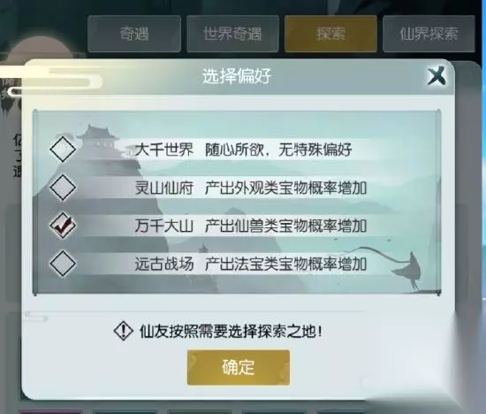Click 产出法宝类宝物概率增加 row text
The image size is (486, 414).
click(x=285, y=264)
